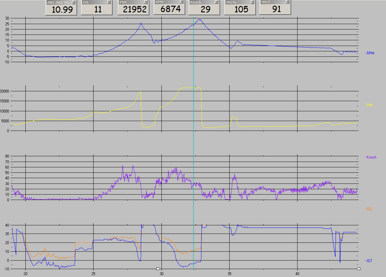Click the cyan cursor line in Knock graph
Image resolution: width=386 pixels, height=277 pixels.
click(193, 177)
